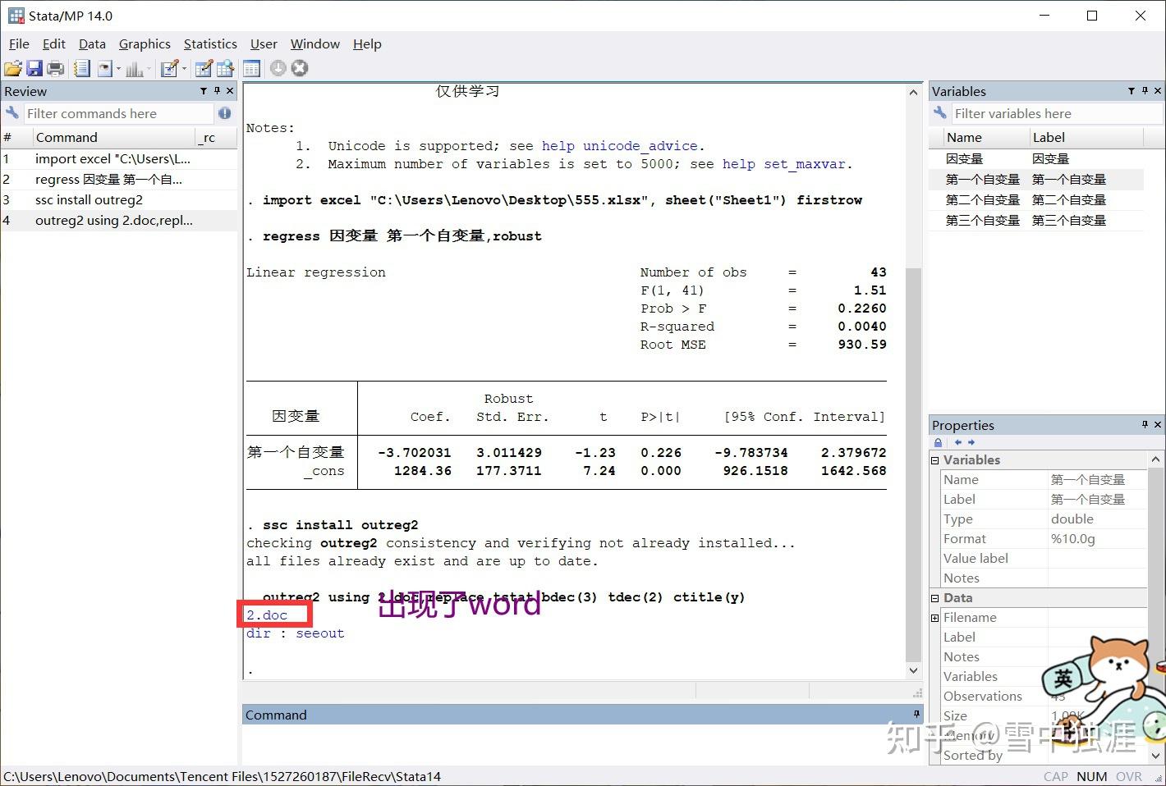Click the unicode_advice help link
The width and height of the screenshot is (1166, 786).
[640, 145]
